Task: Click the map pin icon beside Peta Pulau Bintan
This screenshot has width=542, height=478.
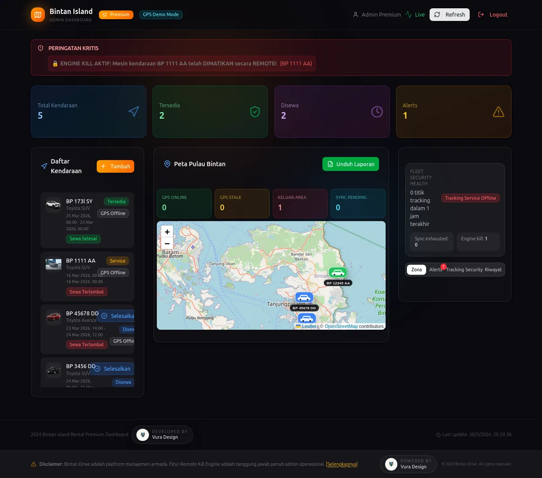Action: click(167, 164)
